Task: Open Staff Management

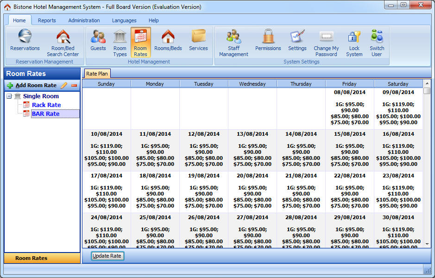Action: click(233, 42)
